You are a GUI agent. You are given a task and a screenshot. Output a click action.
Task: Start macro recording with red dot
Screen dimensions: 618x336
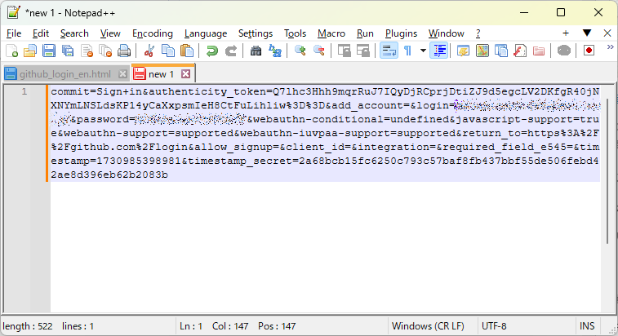[589, 51]
